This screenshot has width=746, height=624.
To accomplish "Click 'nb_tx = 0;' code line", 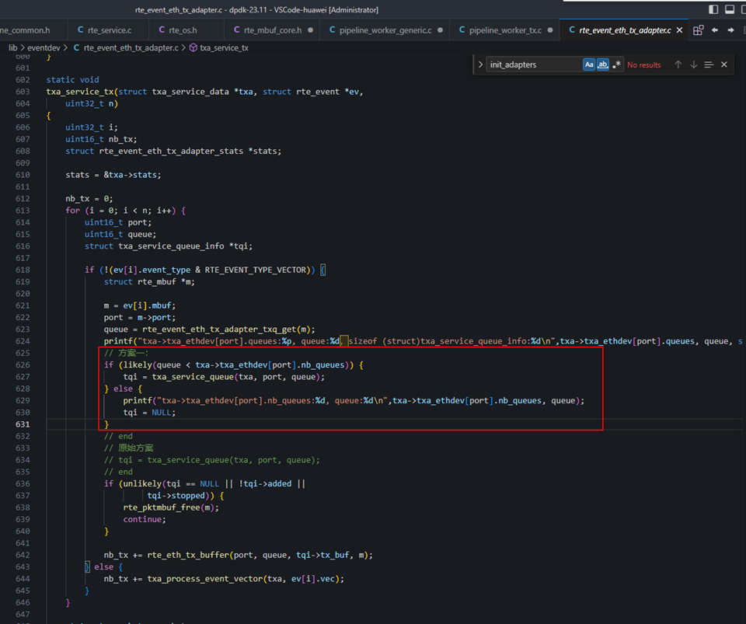I will pyautogui.click(x=89, y=198).
